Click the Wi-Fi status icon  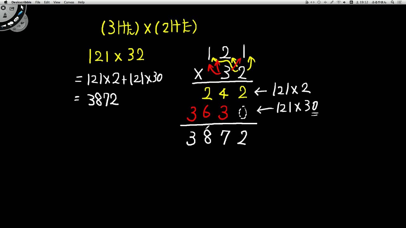click(338, 2)
